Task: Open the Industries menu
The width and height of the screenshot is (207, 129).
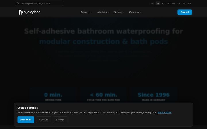Action: click(x=103, y=12)
